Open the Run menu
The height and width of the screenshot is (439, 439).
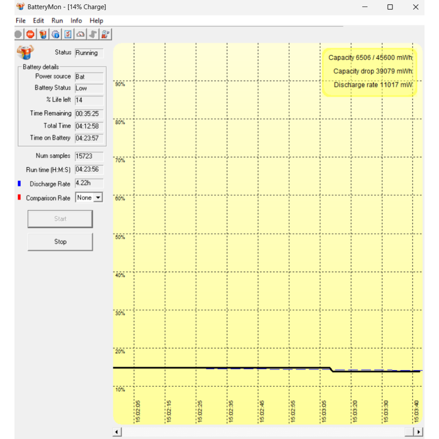point(57,21)
